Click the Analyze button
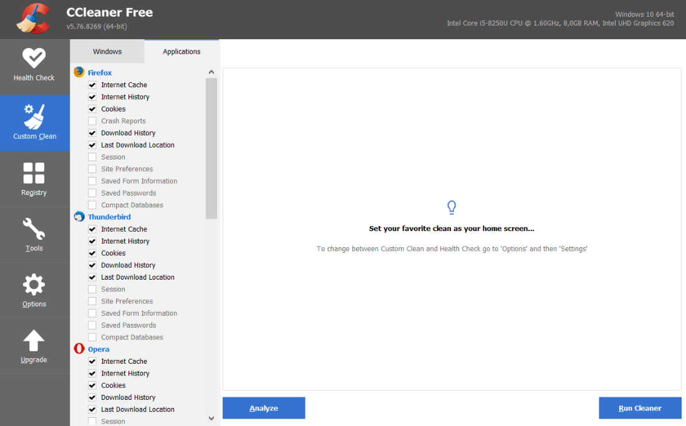This screenshot has width=686, height=426. tap(264, 408)
